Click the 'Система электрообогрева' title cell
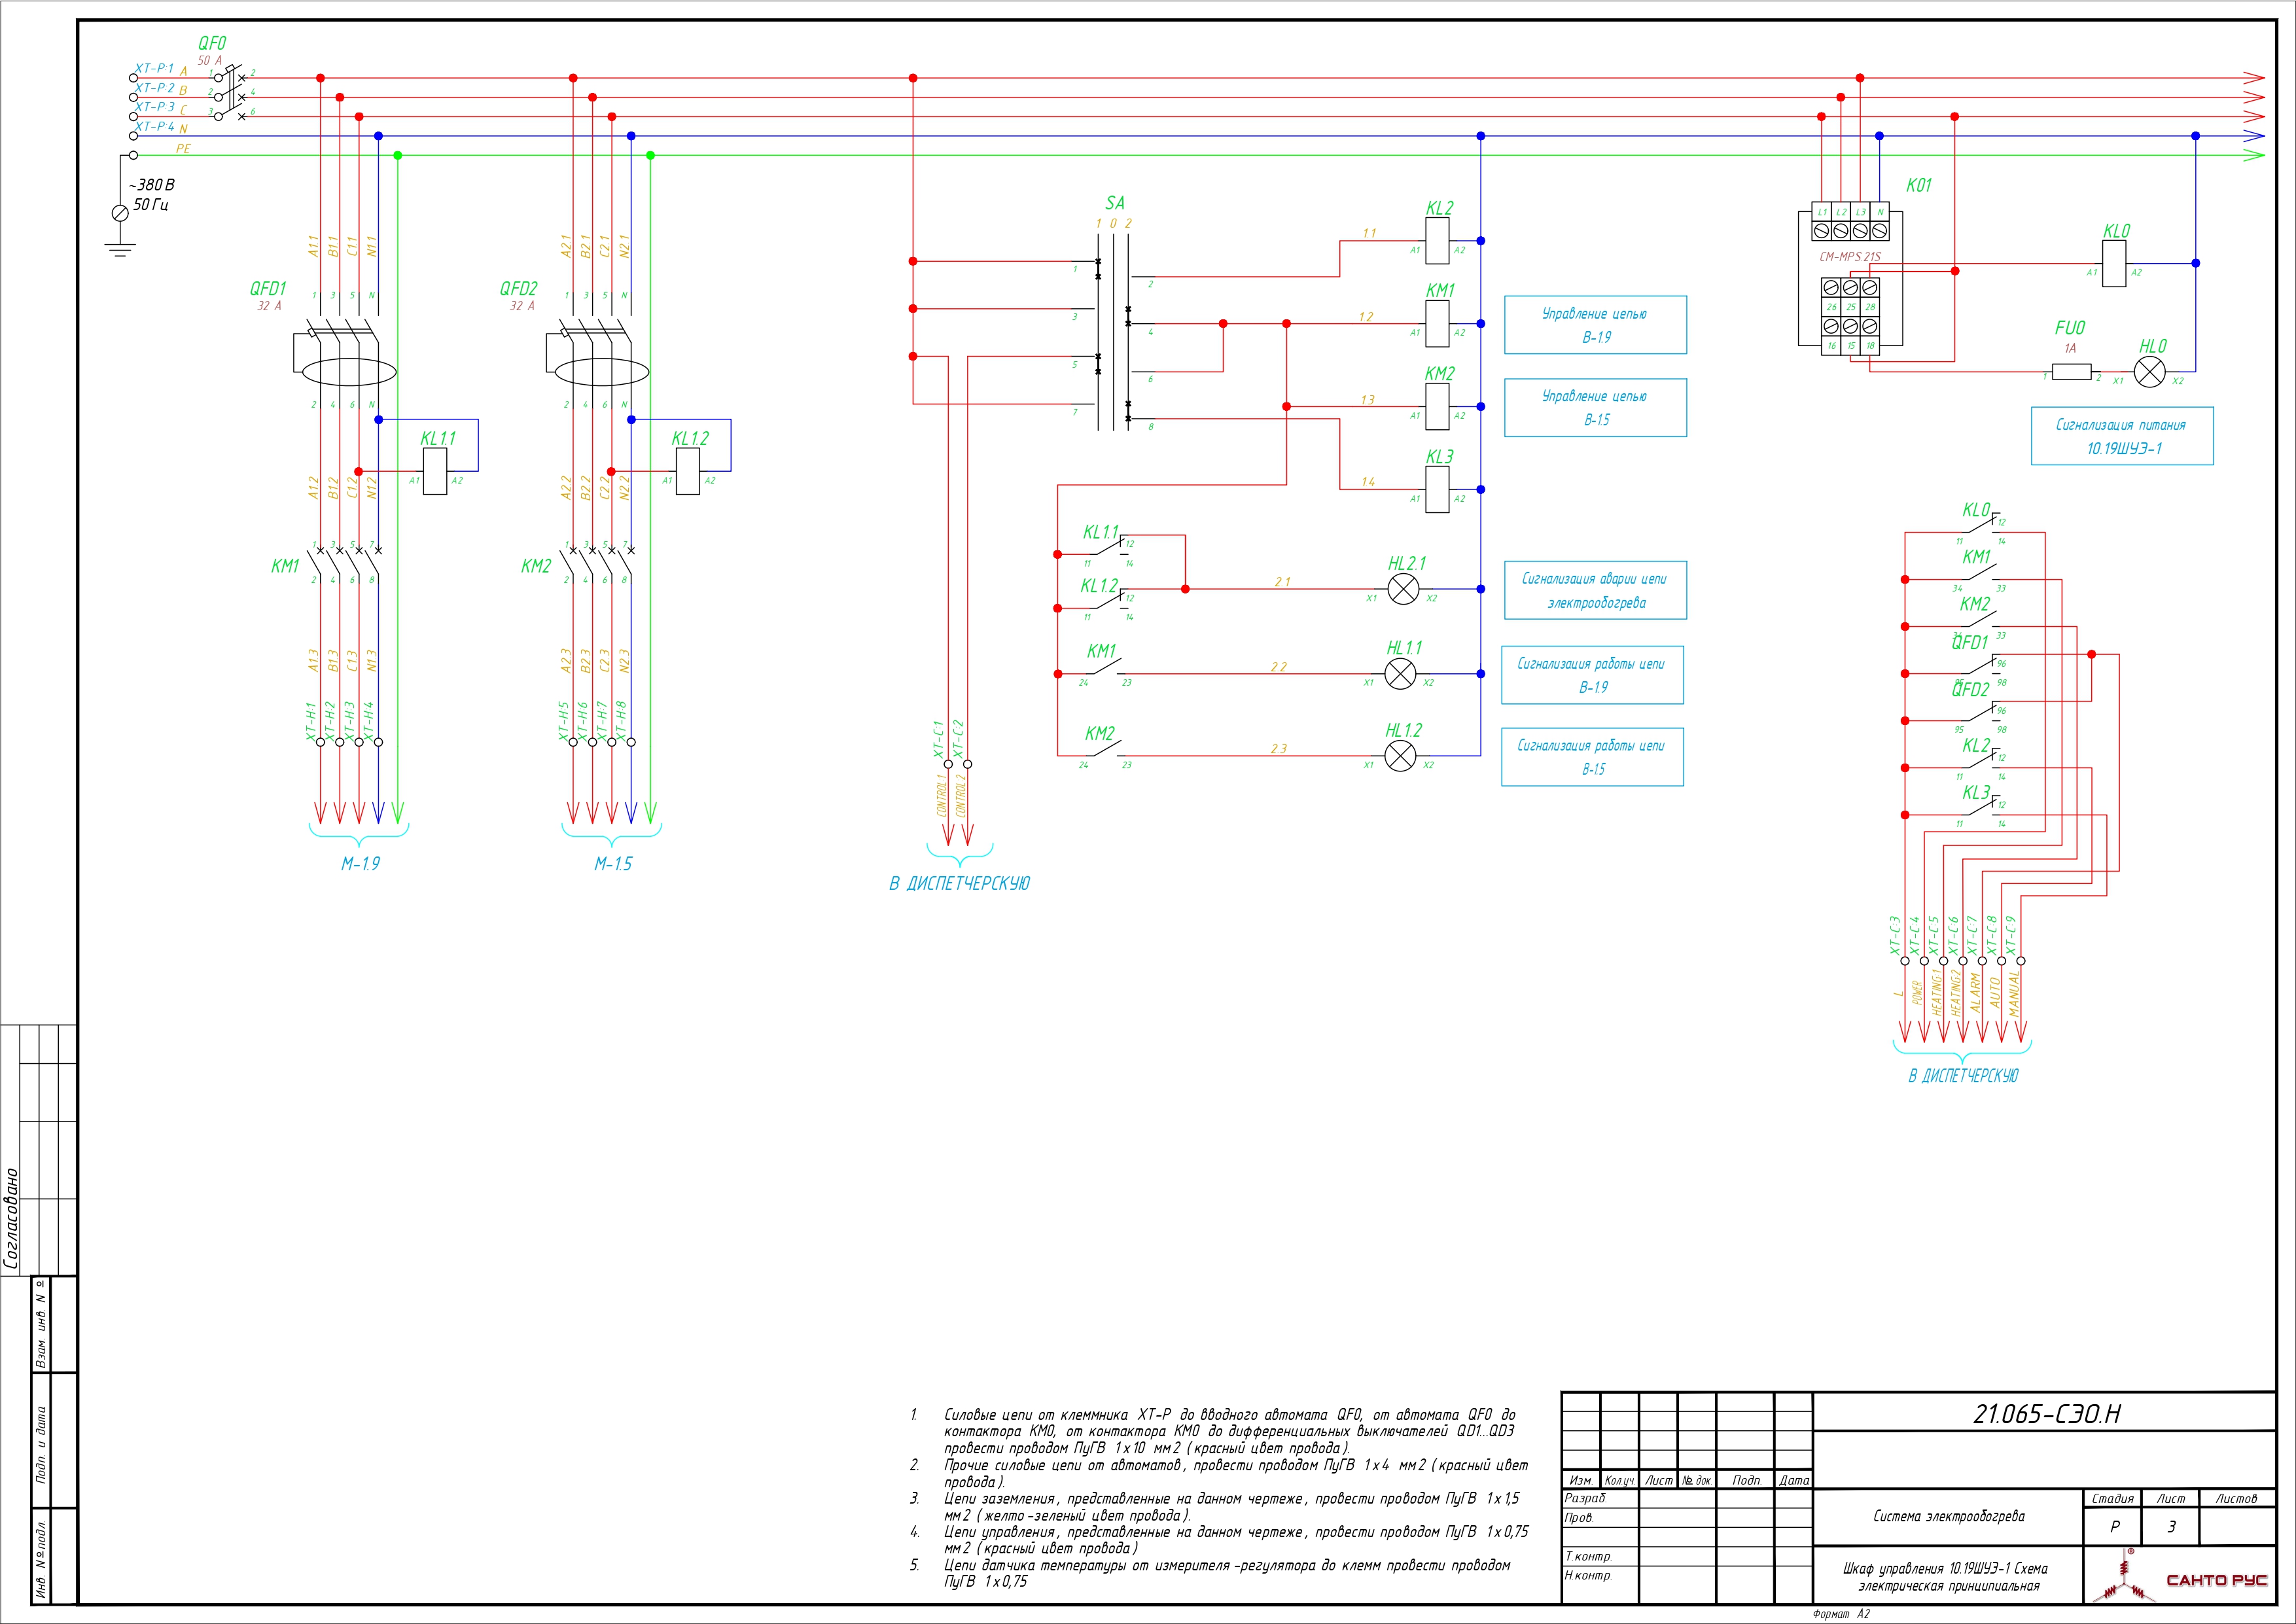Screen dimensions: 2296x1624 (1948, 1516)
